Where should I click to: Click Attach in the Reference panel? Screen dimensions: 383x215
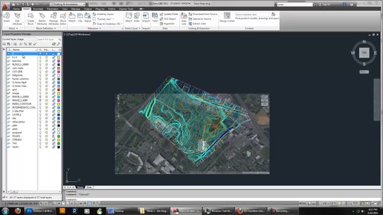pos(72,17)
